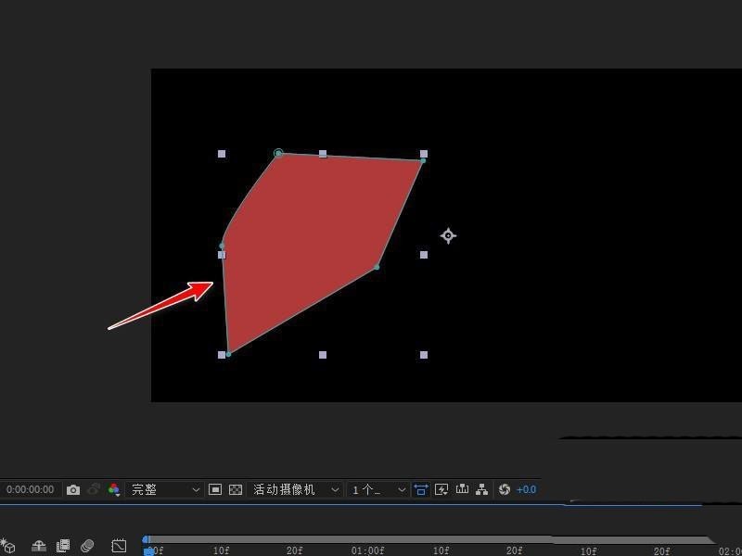Click the +0.0 exposure value

tap(526, 490)
